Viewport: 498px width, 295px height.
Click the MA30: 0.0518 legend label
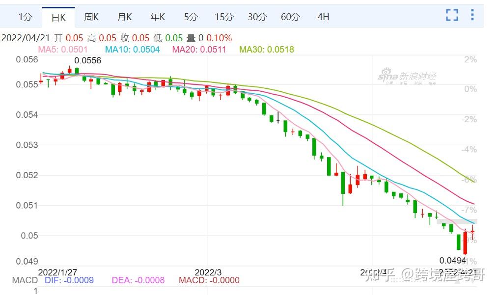click(x=267, y=50)
